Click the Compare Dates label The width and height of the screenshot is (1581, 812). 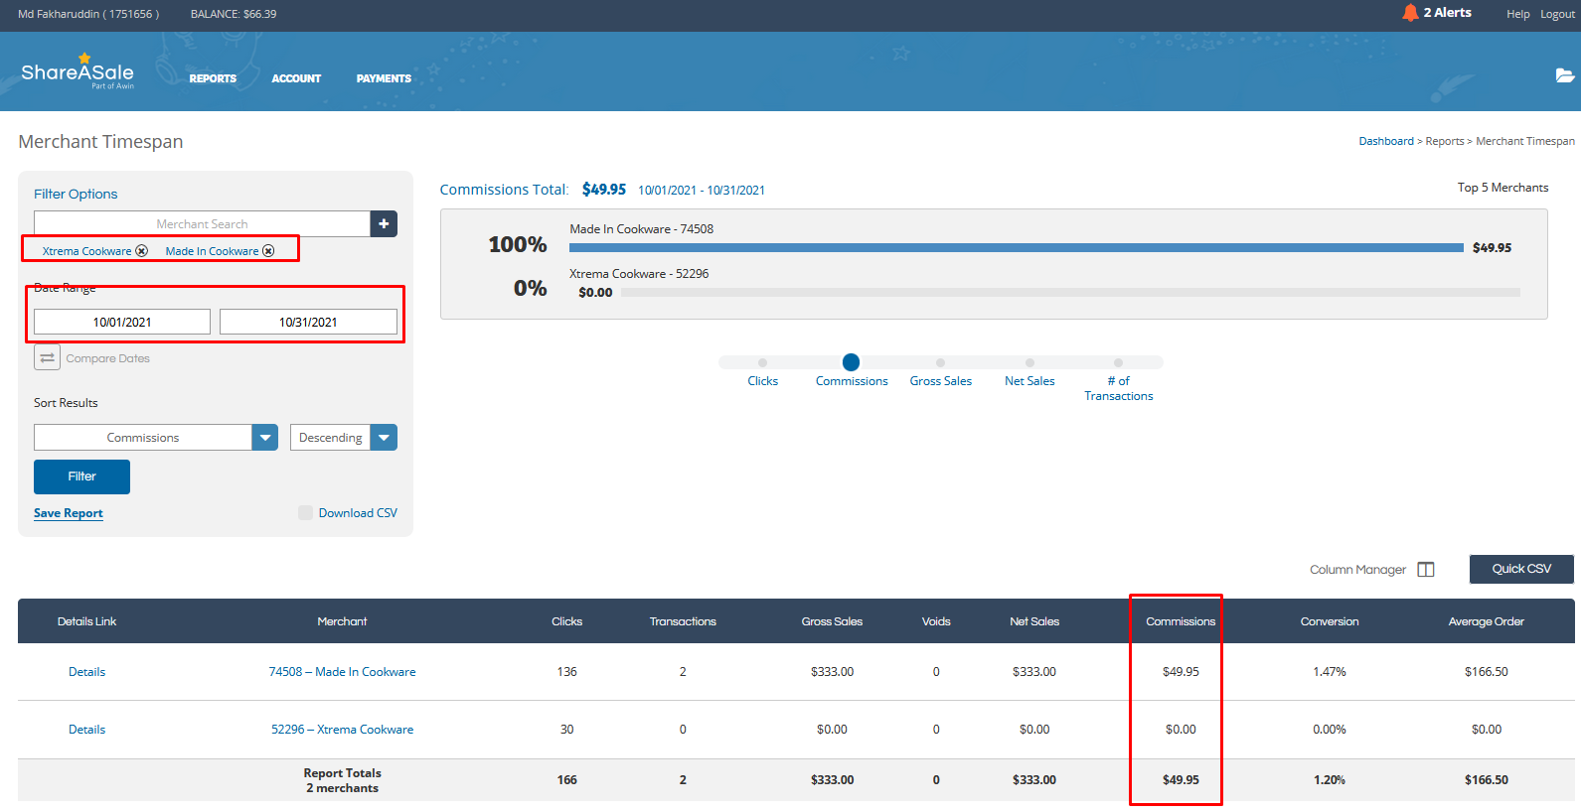tap(108, 358)
